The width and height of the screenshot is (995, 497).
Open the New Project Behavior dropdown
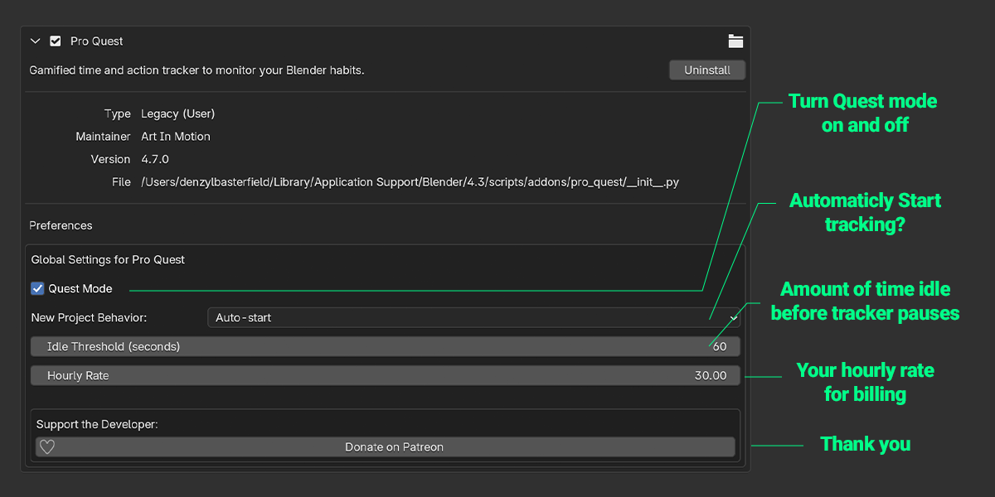[x=474, y=317]
